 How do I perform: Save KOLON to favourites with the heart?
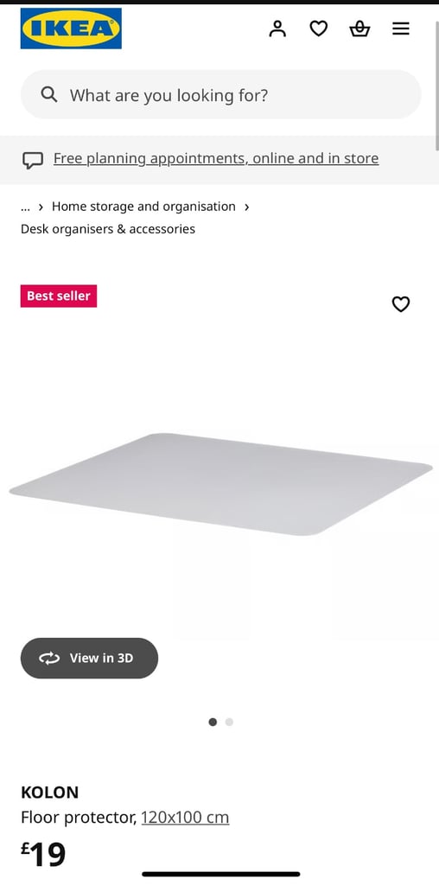[401, 304]
